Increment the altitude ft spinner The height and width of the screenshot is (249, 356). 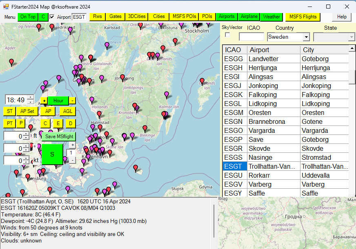pos(26,134)
